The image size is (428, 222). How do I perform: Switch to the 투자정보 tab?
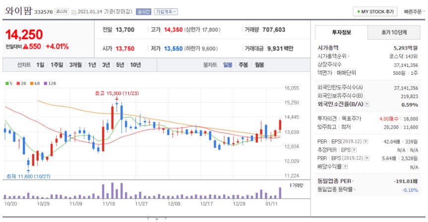tap(341, 32)
